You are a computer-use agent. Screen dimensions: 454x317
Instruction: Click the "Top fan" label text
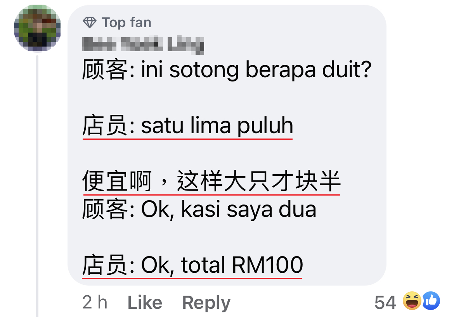126,23
